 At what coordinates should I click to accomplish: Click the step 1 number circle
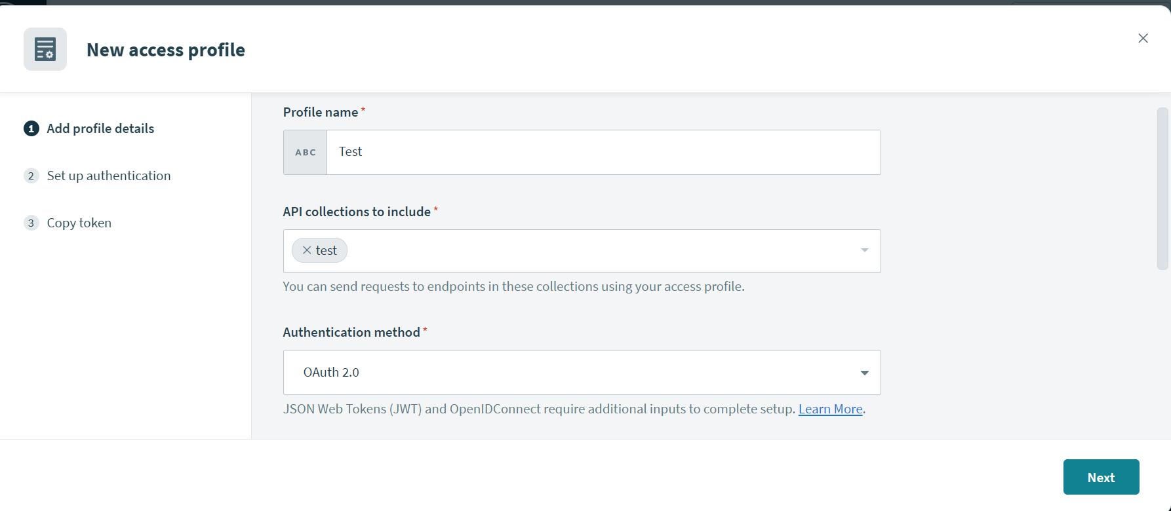(31, 128)
